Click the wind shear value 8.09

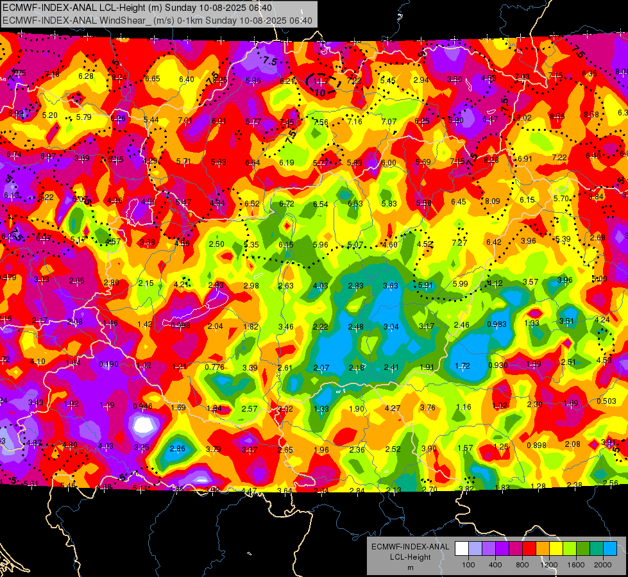[x=493, y=201]
